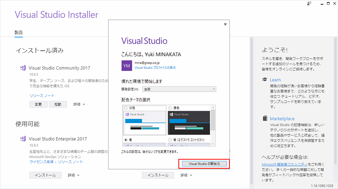Select the 青 (エクストラ コントラスト) radio button
Viewport: 338px width, 189px height.
tap(170, 140)
